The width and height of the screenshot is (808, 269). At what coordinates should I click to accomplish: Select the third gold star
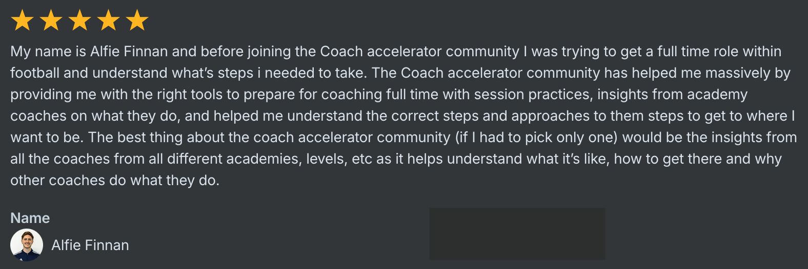tap(79, 21)
